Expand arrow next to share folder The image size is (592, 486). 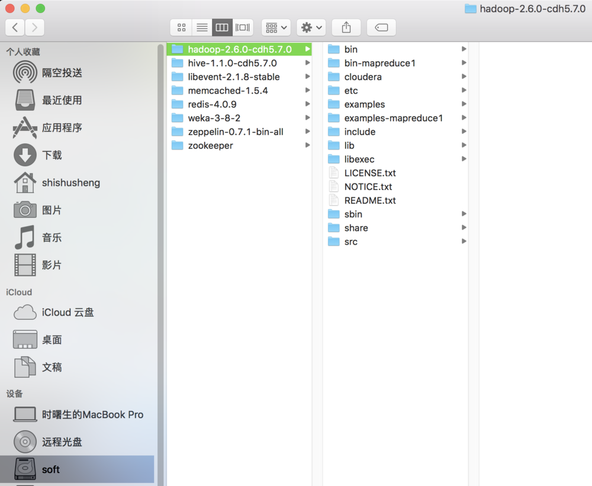[464, 227]
